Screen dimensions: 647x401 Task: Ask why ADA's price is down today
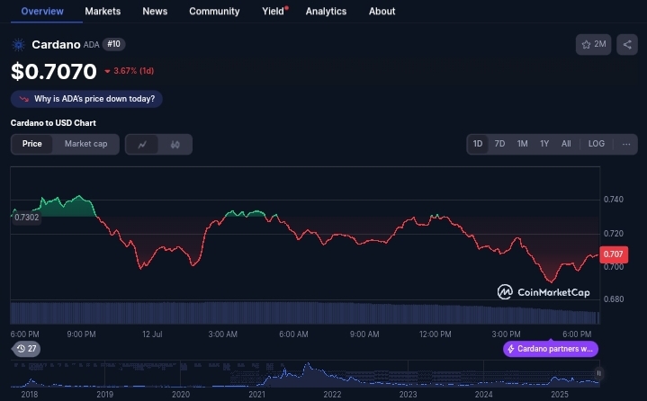coord(86,99)
